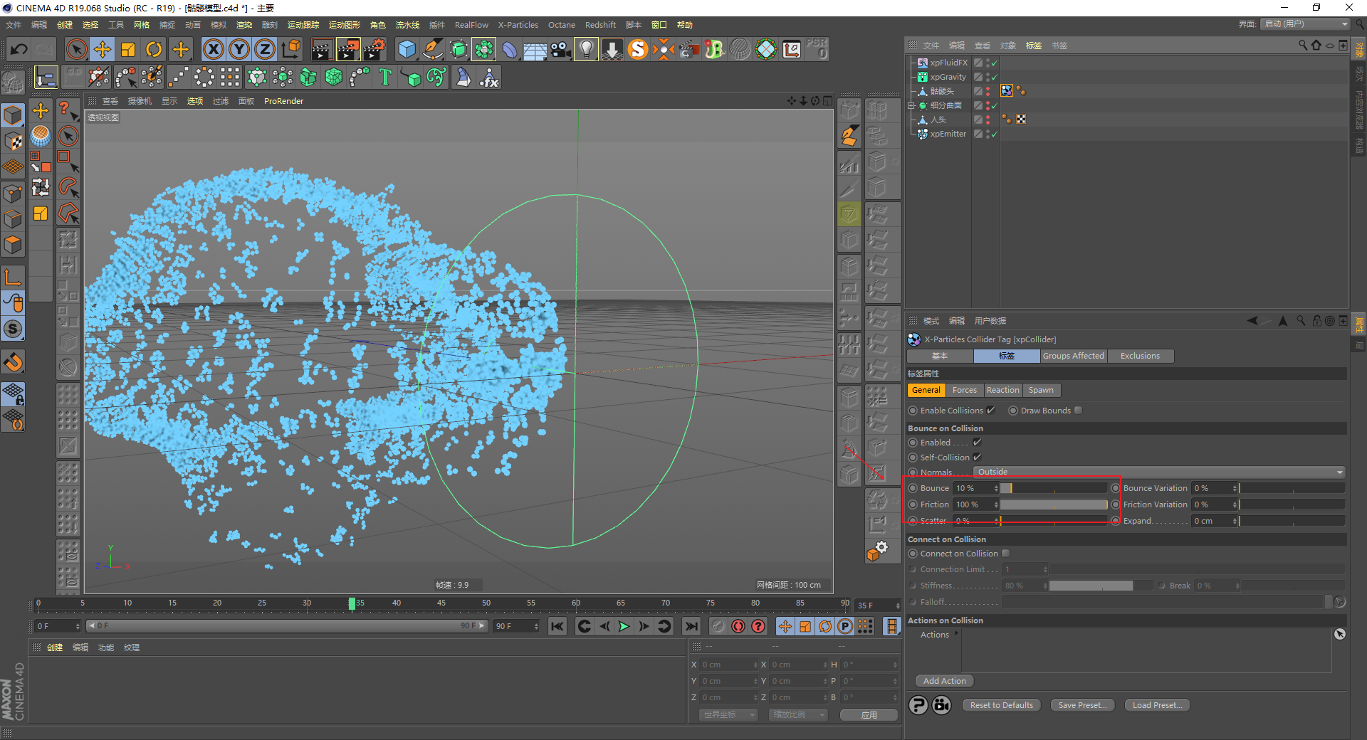Click the Make Editable cube icon
Viewport: 1367px width, 740px height.
pos(13,84)
